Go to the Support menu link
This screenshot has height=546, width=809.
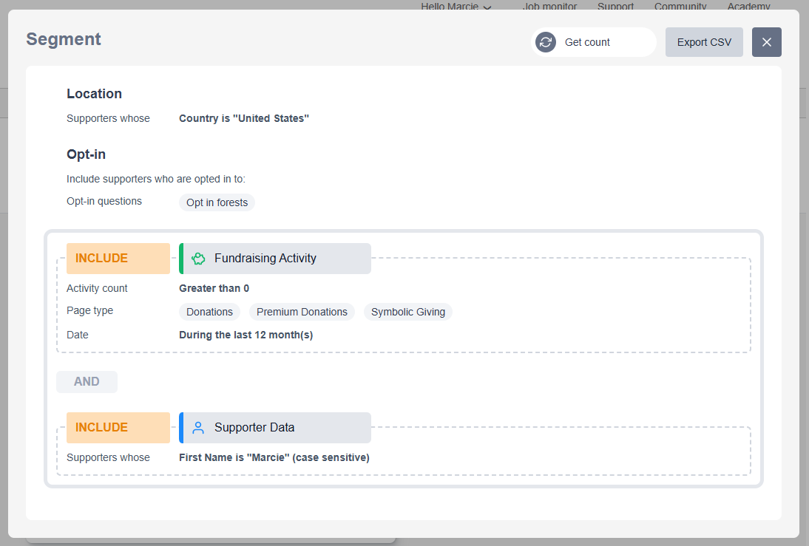coord(615,7)
